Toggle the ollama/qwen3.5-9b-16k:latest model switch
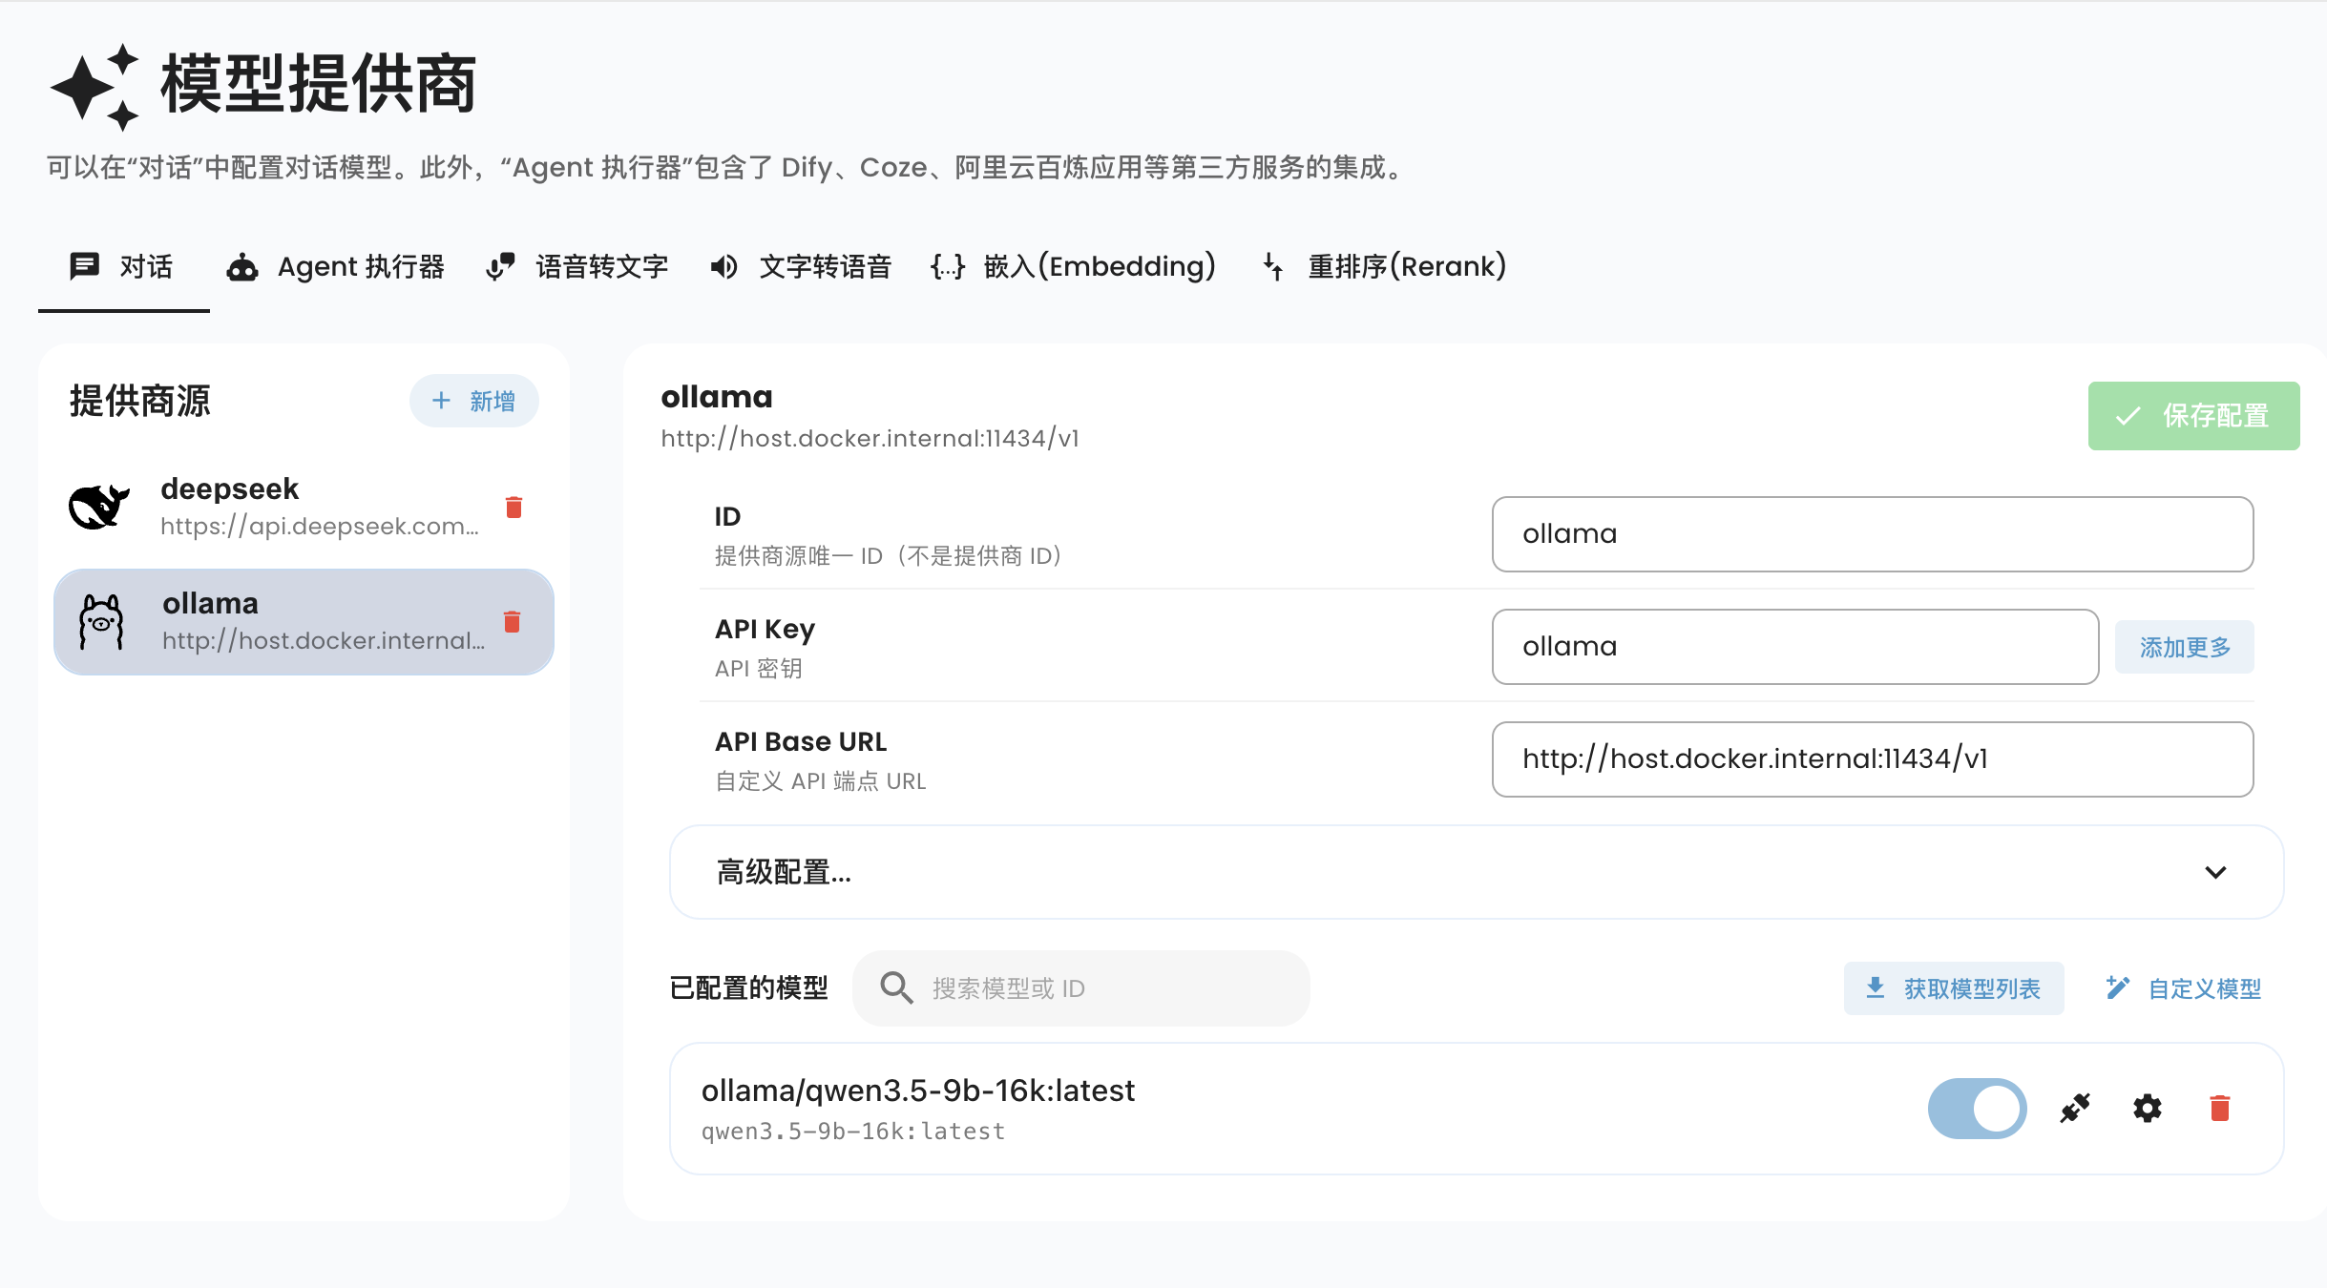Viewport: 2327px width, 1288px height. click(1977, 1108)
